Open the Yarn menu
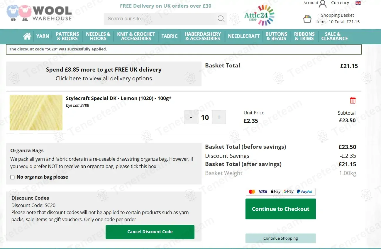Image resolution: width=381 pixels, height=249 pixels. point(43,36)
